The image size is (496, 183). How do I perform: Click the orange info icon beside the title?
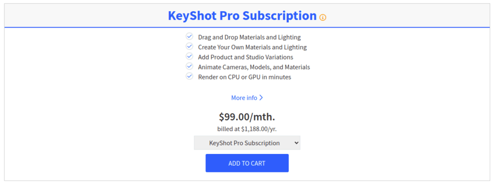click(323, 17)
